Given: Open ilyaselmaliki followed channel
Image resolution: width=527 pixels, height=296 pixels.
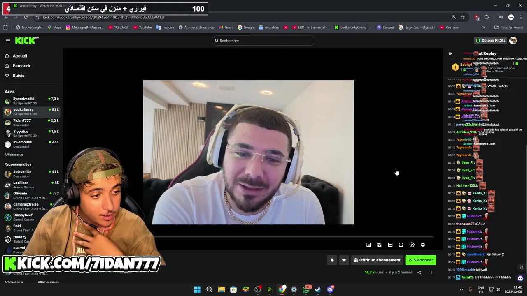Looking at the screenshot, I should 31,101.
